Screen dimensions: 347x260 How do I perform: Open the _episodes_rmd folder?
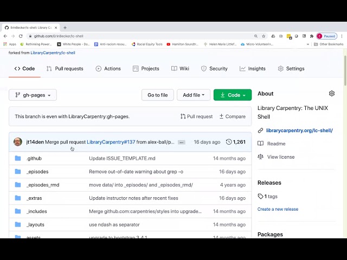(x=43, y=185)
